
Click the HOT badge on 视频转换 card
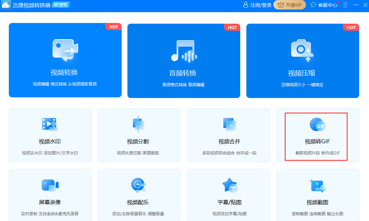pos(114,27)
